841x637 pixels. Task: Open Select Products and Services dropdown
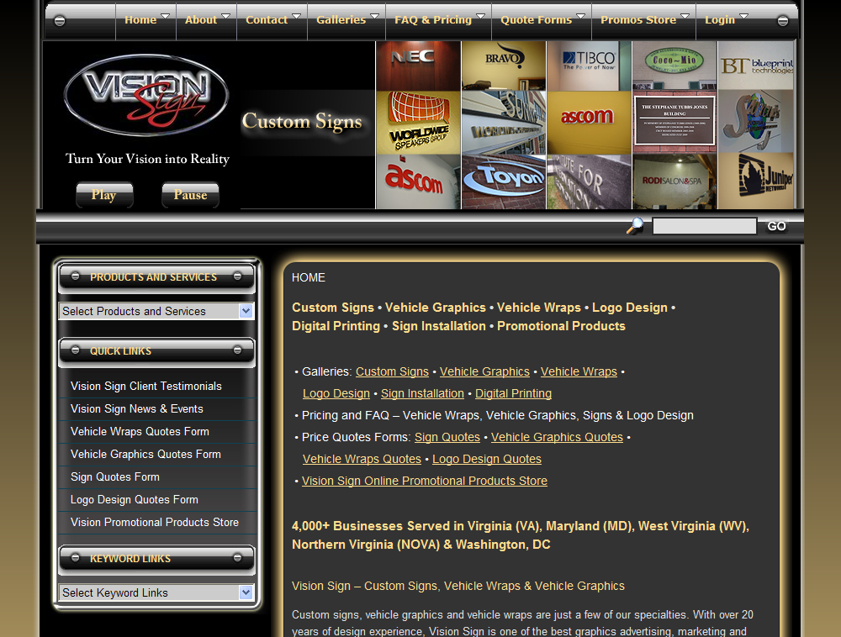(156, 311)
